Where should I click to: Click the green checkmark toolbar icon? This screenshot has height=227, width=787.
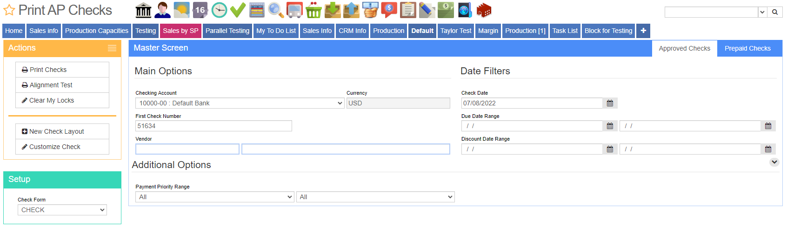238,10
